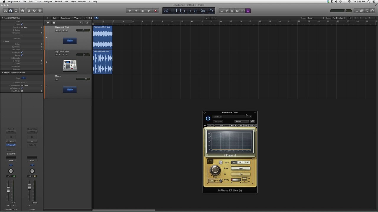Open the Functions dropdown in Tracks area
The image size is (378, 212).
click(x=66, y=18)
